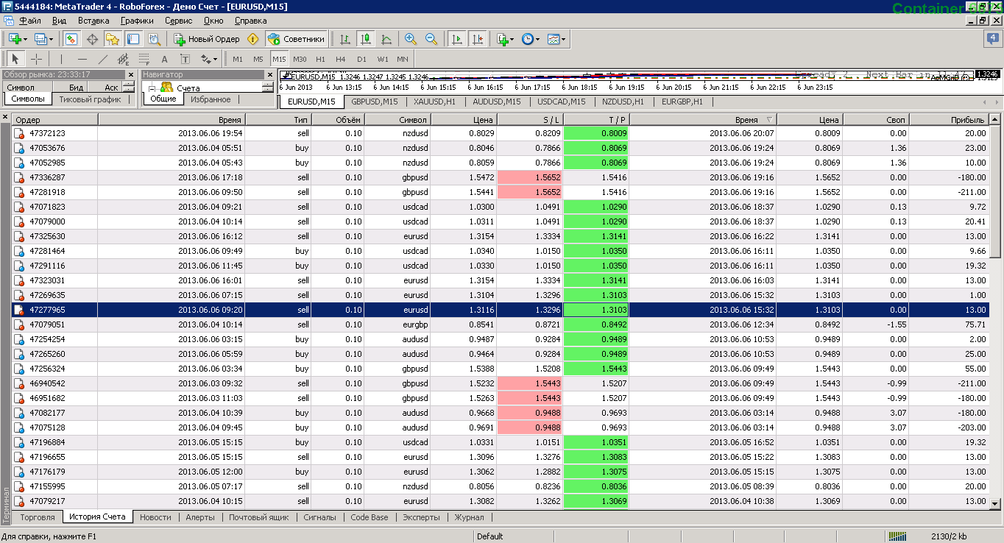
Task: Sort by the Ордер column header
Action: (54, 119)
